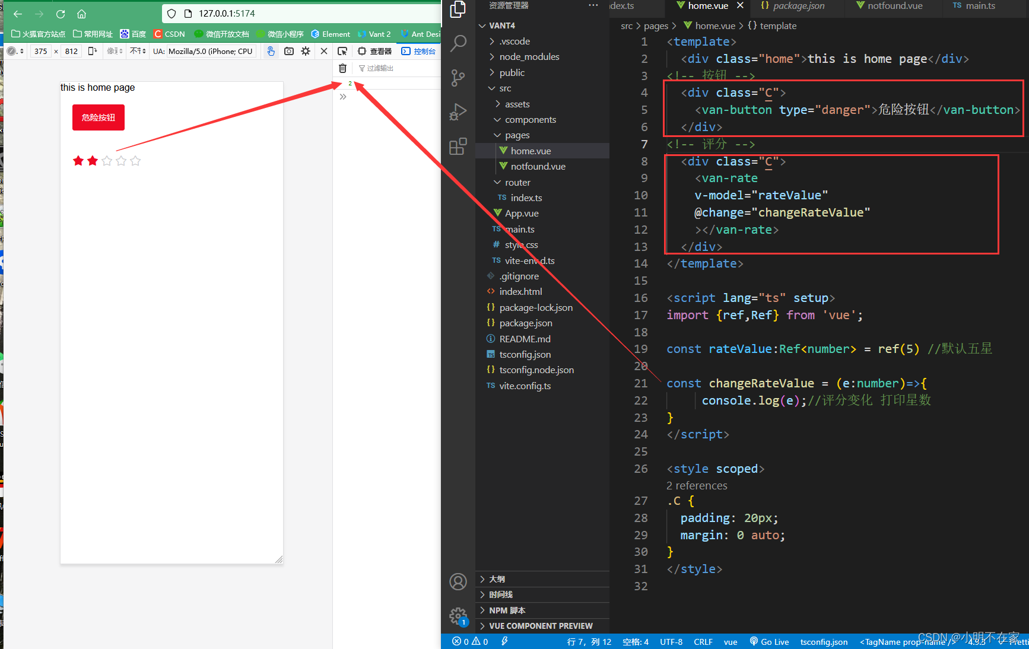Open the Vant 2 bookmark

pos(374,34)
